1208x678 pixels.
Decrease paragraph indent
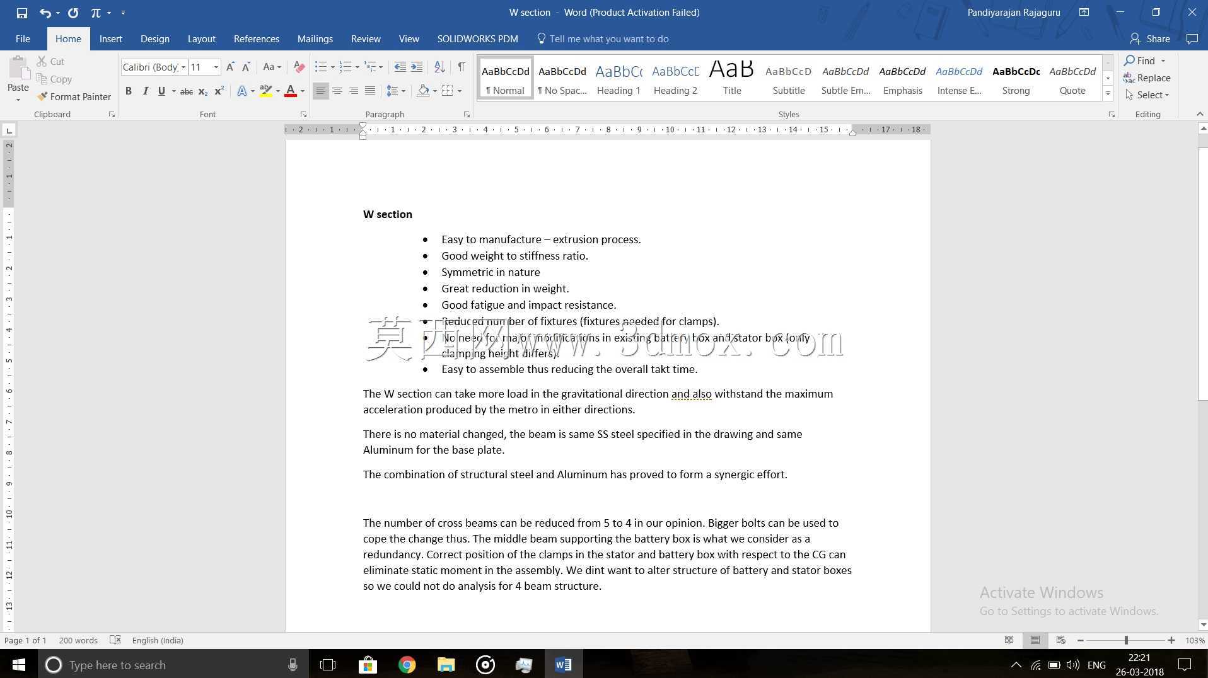[400, 67]
